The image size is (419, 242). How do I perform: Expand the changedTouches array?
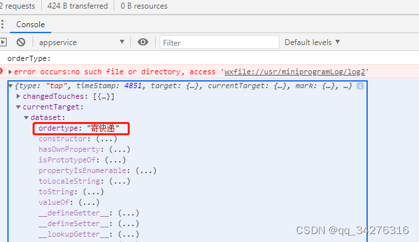[x=18, y=96]
